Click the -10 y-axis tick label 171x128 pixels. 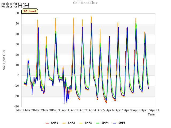click(x=17, y=86)
